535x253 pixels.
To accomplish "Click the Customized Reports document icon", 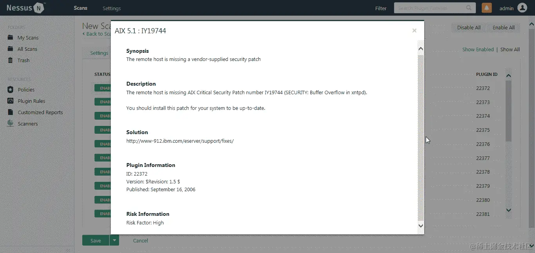I will (x=11, y=112).
